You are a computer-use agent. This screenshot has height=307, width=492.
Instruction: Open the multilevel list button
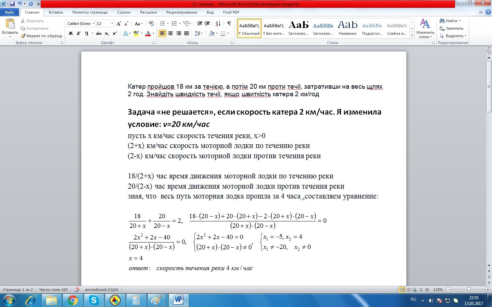(186, 24)
